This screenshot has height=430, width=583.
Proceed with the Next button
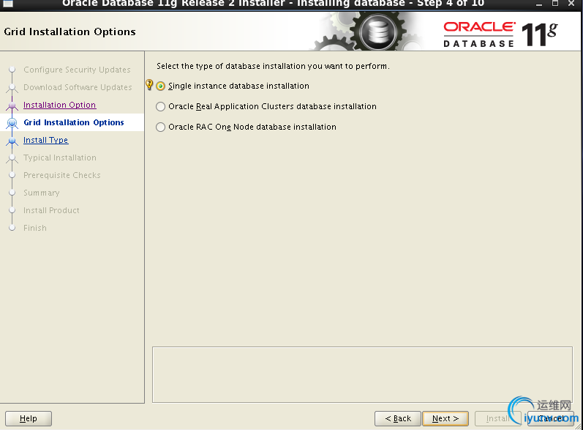point(445,418)
